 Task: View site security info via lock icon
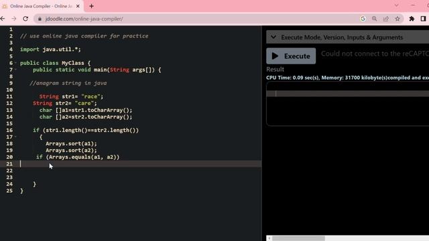tap(40, 19)
